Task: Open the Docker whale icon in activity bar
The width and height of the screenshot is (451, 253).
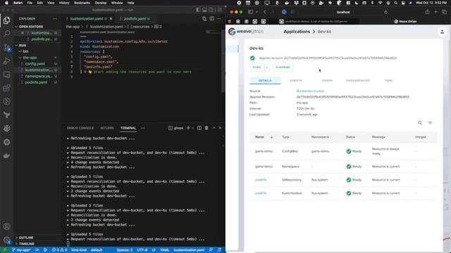Action: 6,155
